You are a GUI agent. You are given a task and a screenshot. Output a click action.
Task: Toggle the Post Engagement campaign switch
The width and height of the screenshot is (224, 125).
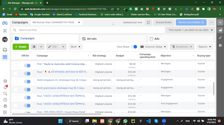tap(27, 106)
